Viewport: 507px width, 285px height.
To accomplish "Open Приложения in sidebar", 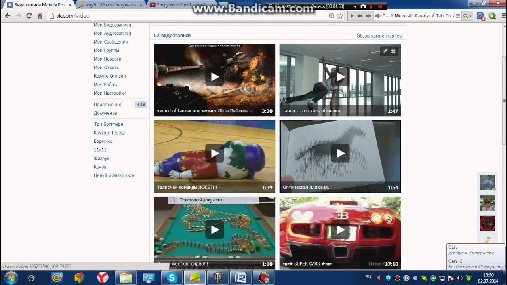I will click(x=108, y=104).
